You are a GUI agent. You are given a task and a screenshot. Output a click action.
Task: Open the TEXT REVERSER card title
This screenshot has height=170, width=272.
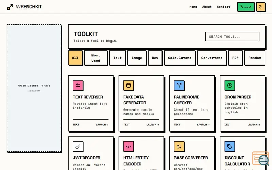(x=88, y=97)
